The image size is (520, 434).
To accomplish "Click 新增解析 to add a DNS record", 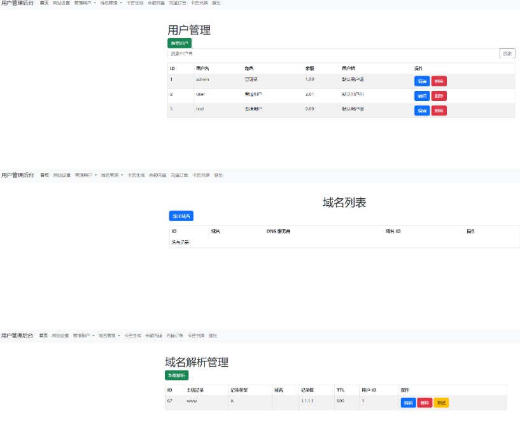I will coord(176,375).
